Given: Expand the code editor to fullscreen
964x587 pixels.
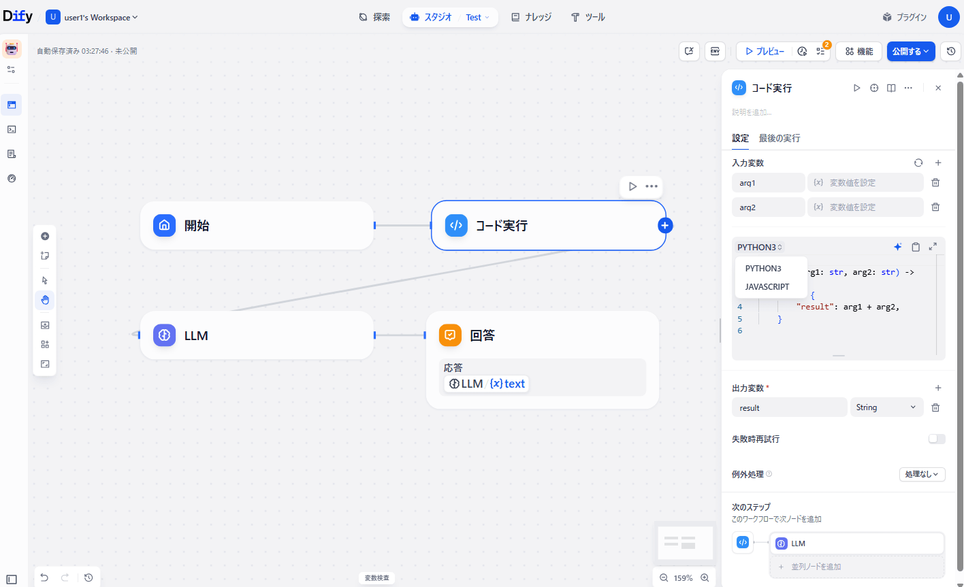Looking at the screenshot, I should tap(933, 247).
